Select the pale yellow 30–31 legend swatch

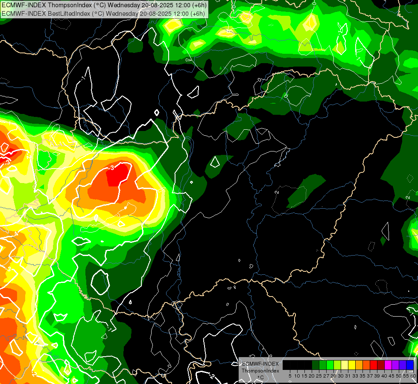click(x=345, y=365)
